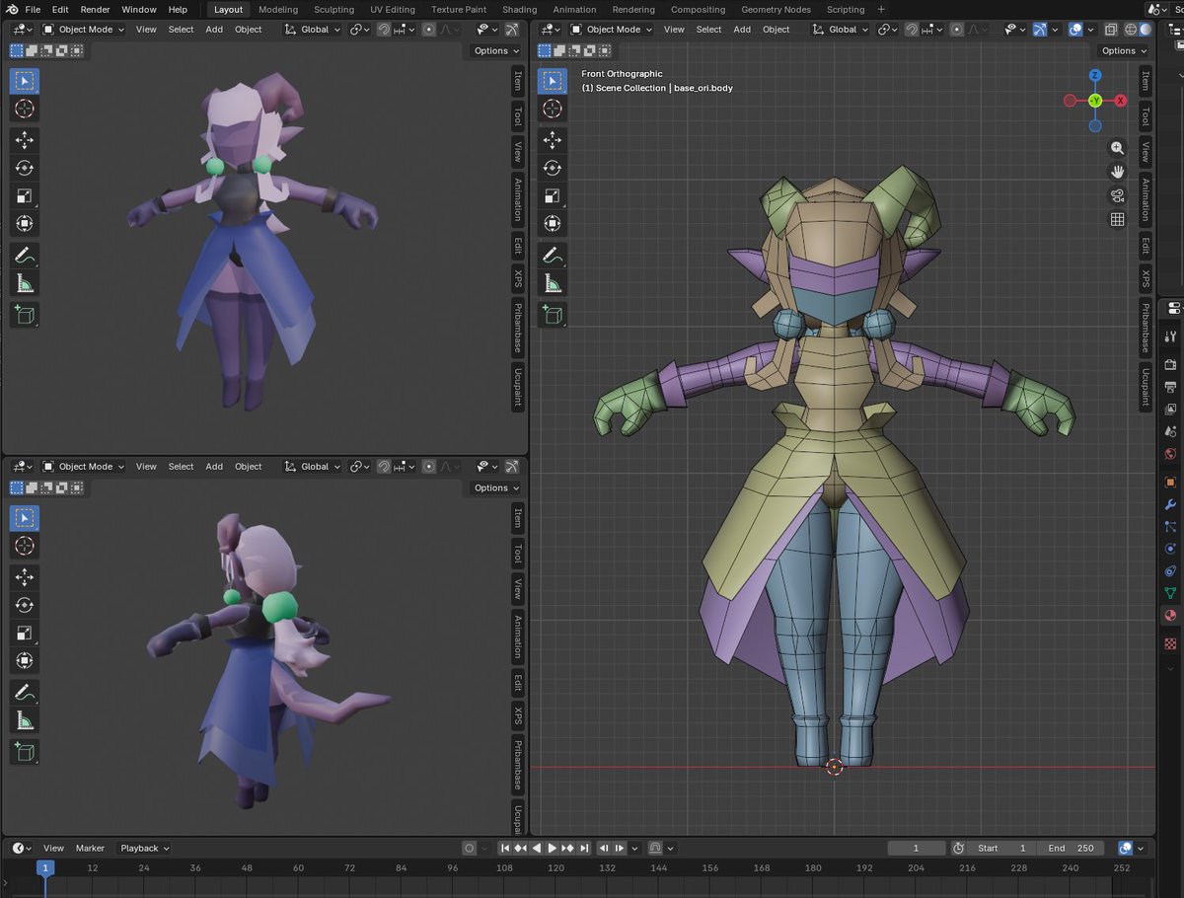Expand Options dropdown in Front Orthographic viewport
This screenshot has width=1184, height=898.
(x=1124, y=50)
